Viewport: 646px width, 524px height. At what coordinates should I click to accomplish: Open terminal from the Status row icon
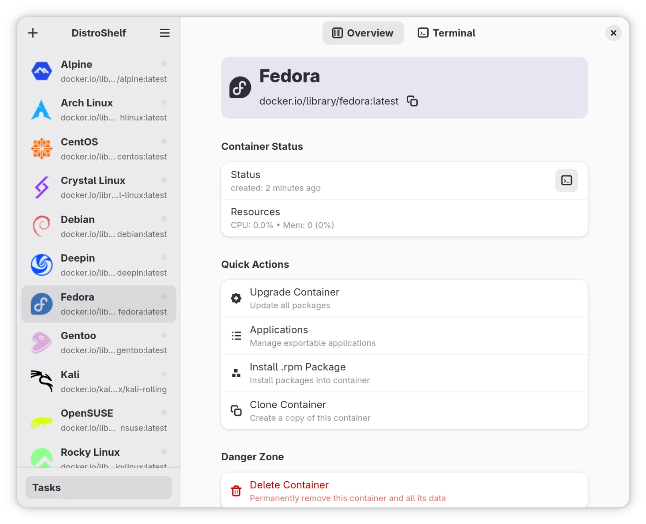(x=566, y=180)
